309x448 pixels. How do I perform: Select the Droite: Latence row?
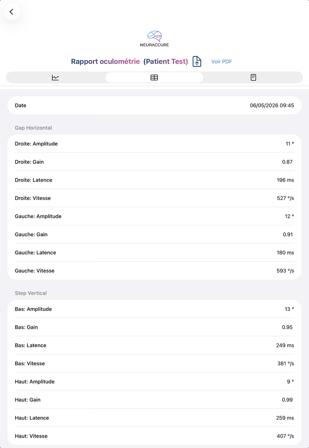(x=154, y=180)
